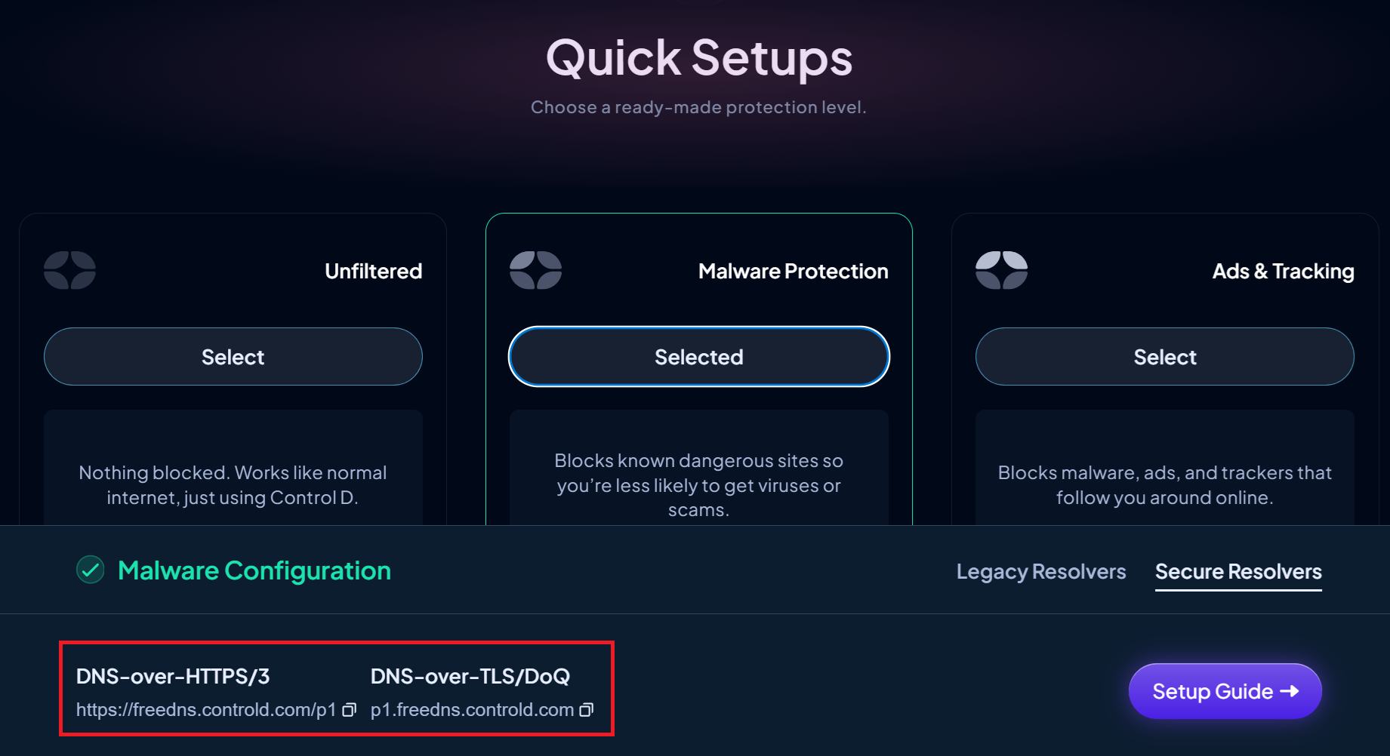Screen dimensions: 1390x756
Task: Click the Unfiltered card logo icon
Action: pyautogui.click(x=69, y=270)
